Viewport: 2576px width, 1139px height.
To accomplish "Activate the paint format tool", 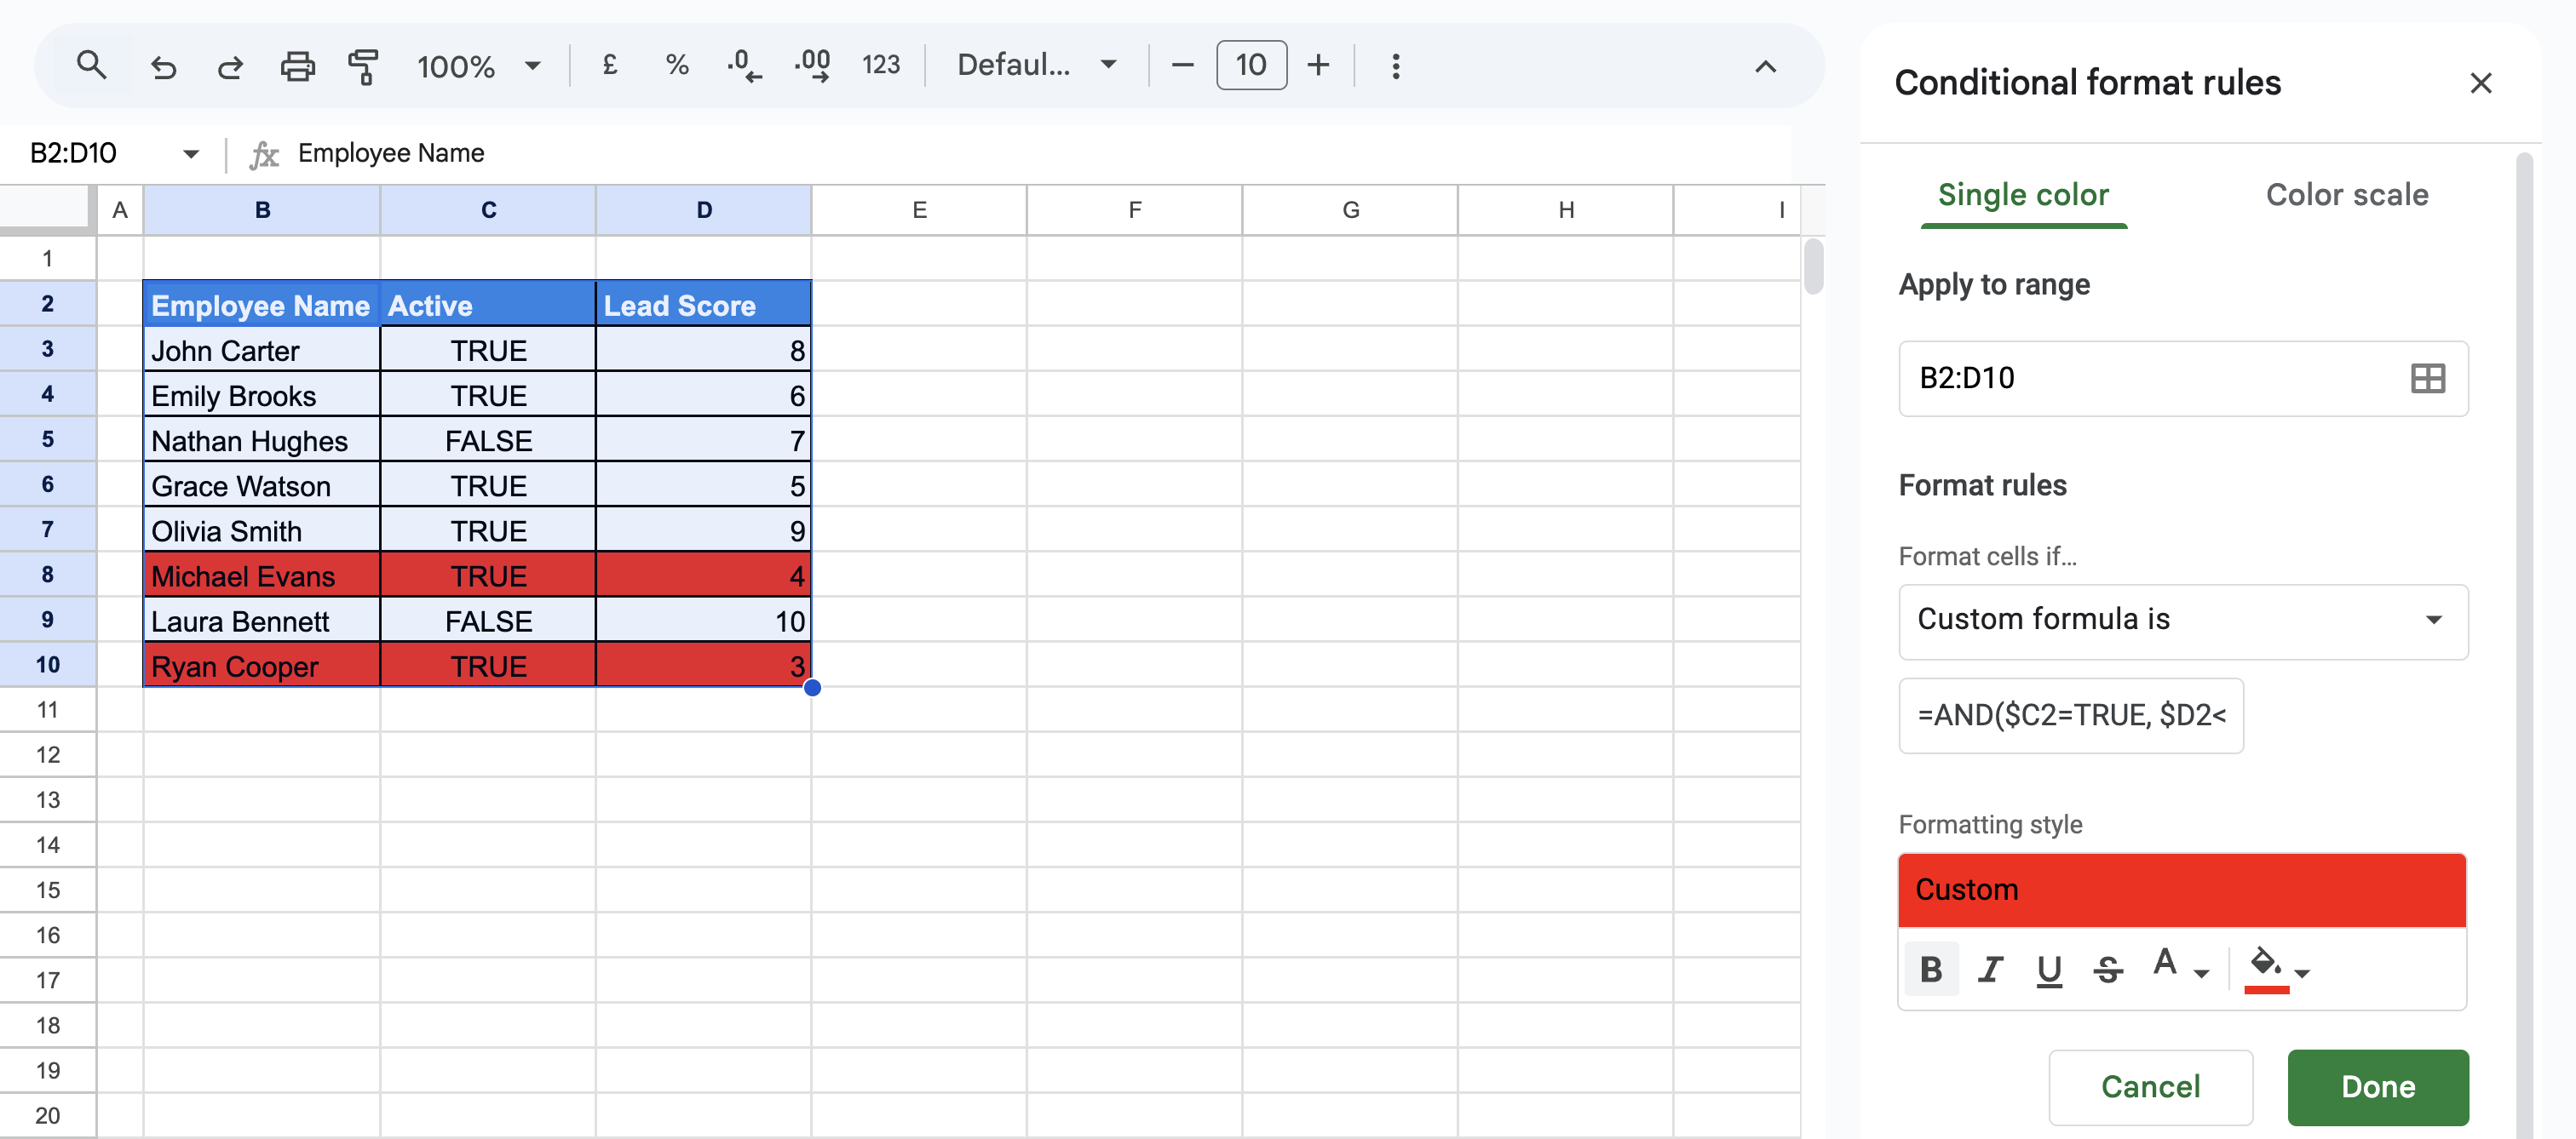I will (363, 66).
